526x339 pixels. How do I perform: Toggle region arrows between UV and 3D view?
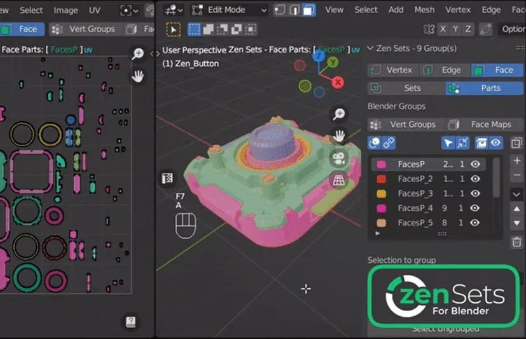[155, 53]
